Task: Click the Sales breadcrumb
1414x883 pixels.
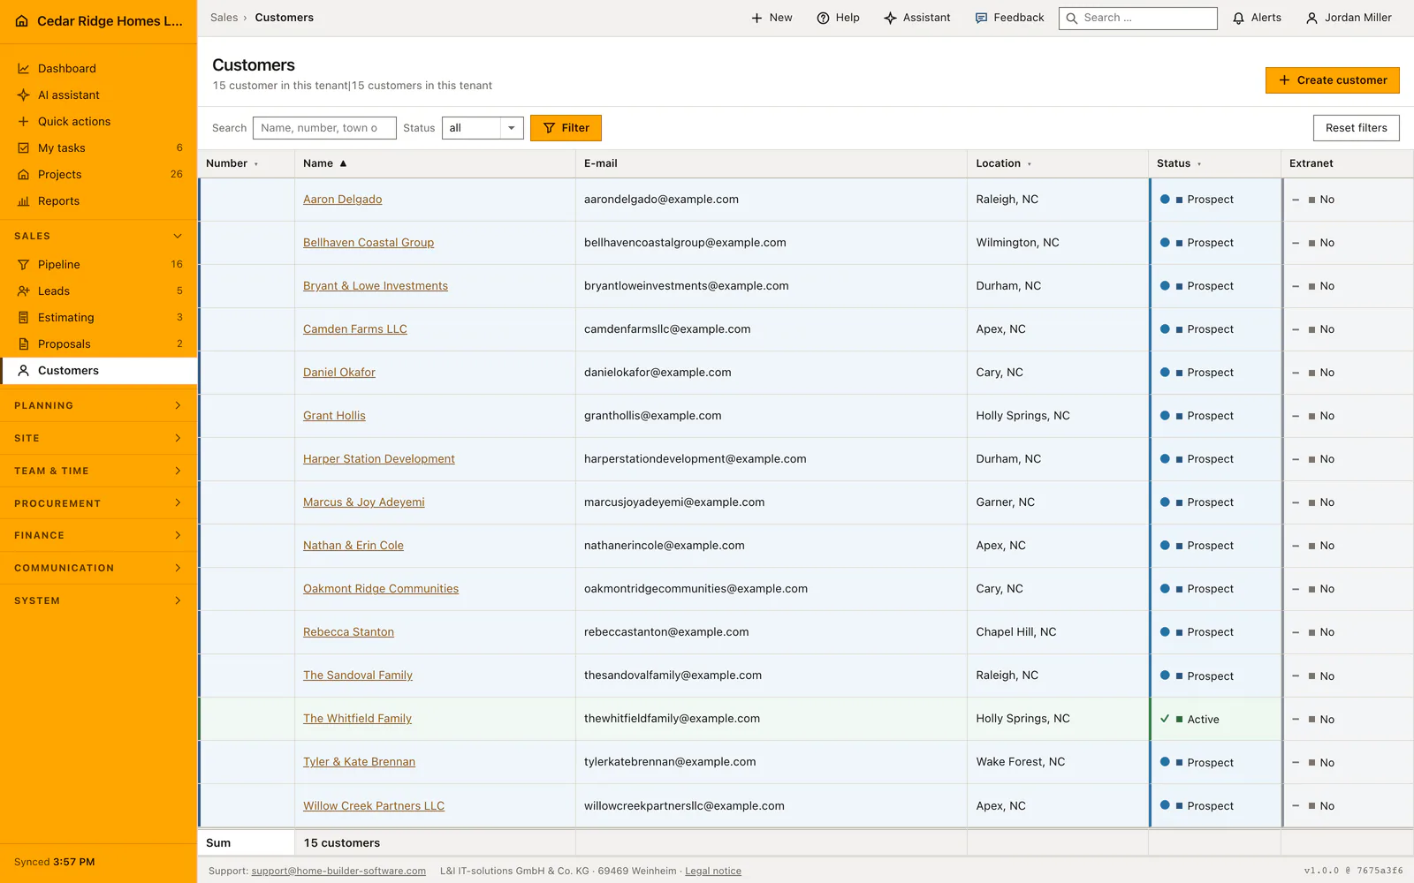Action: click(224, 18)
